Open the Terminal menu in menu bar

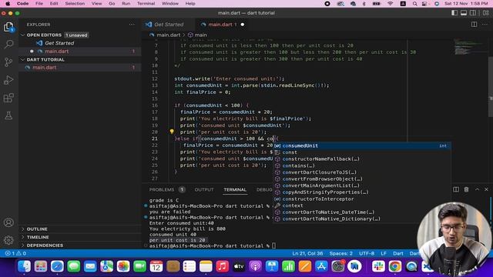[146, 3]
